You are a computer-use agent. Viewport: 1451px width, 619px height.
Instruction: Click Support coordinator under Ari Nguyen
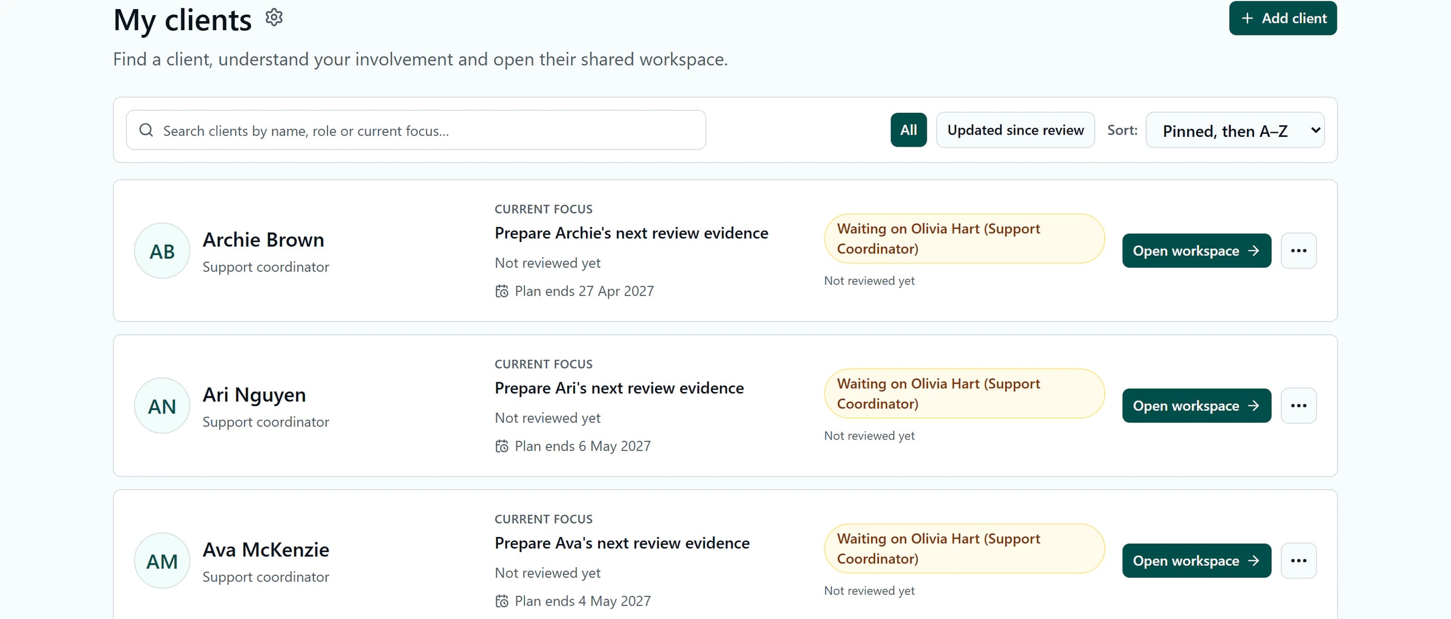point(266,422)
